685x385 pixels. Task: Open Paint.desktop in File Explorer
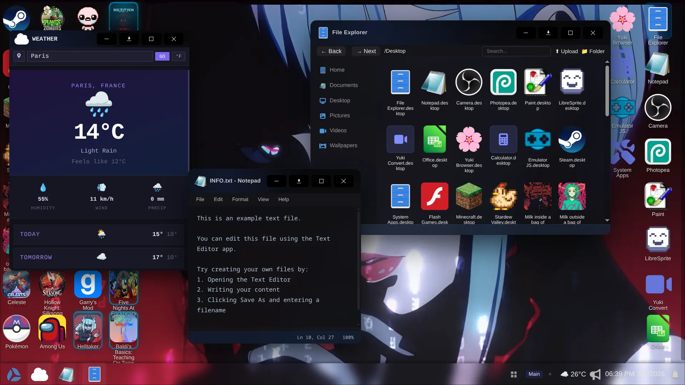pos(537,90)
